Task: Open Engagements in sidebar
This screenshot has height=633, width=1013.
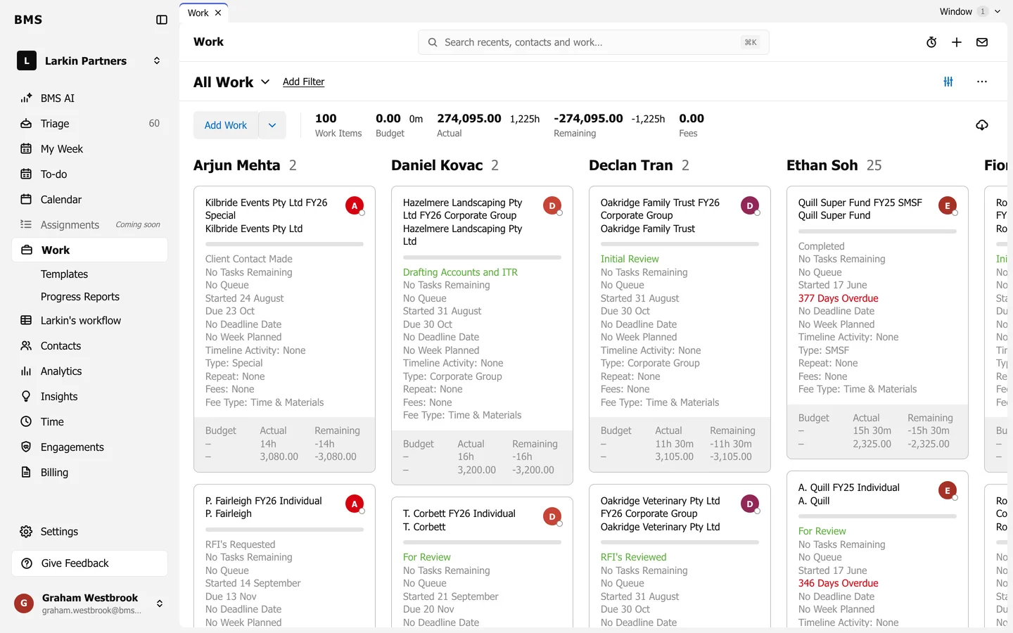Action: 89,447
